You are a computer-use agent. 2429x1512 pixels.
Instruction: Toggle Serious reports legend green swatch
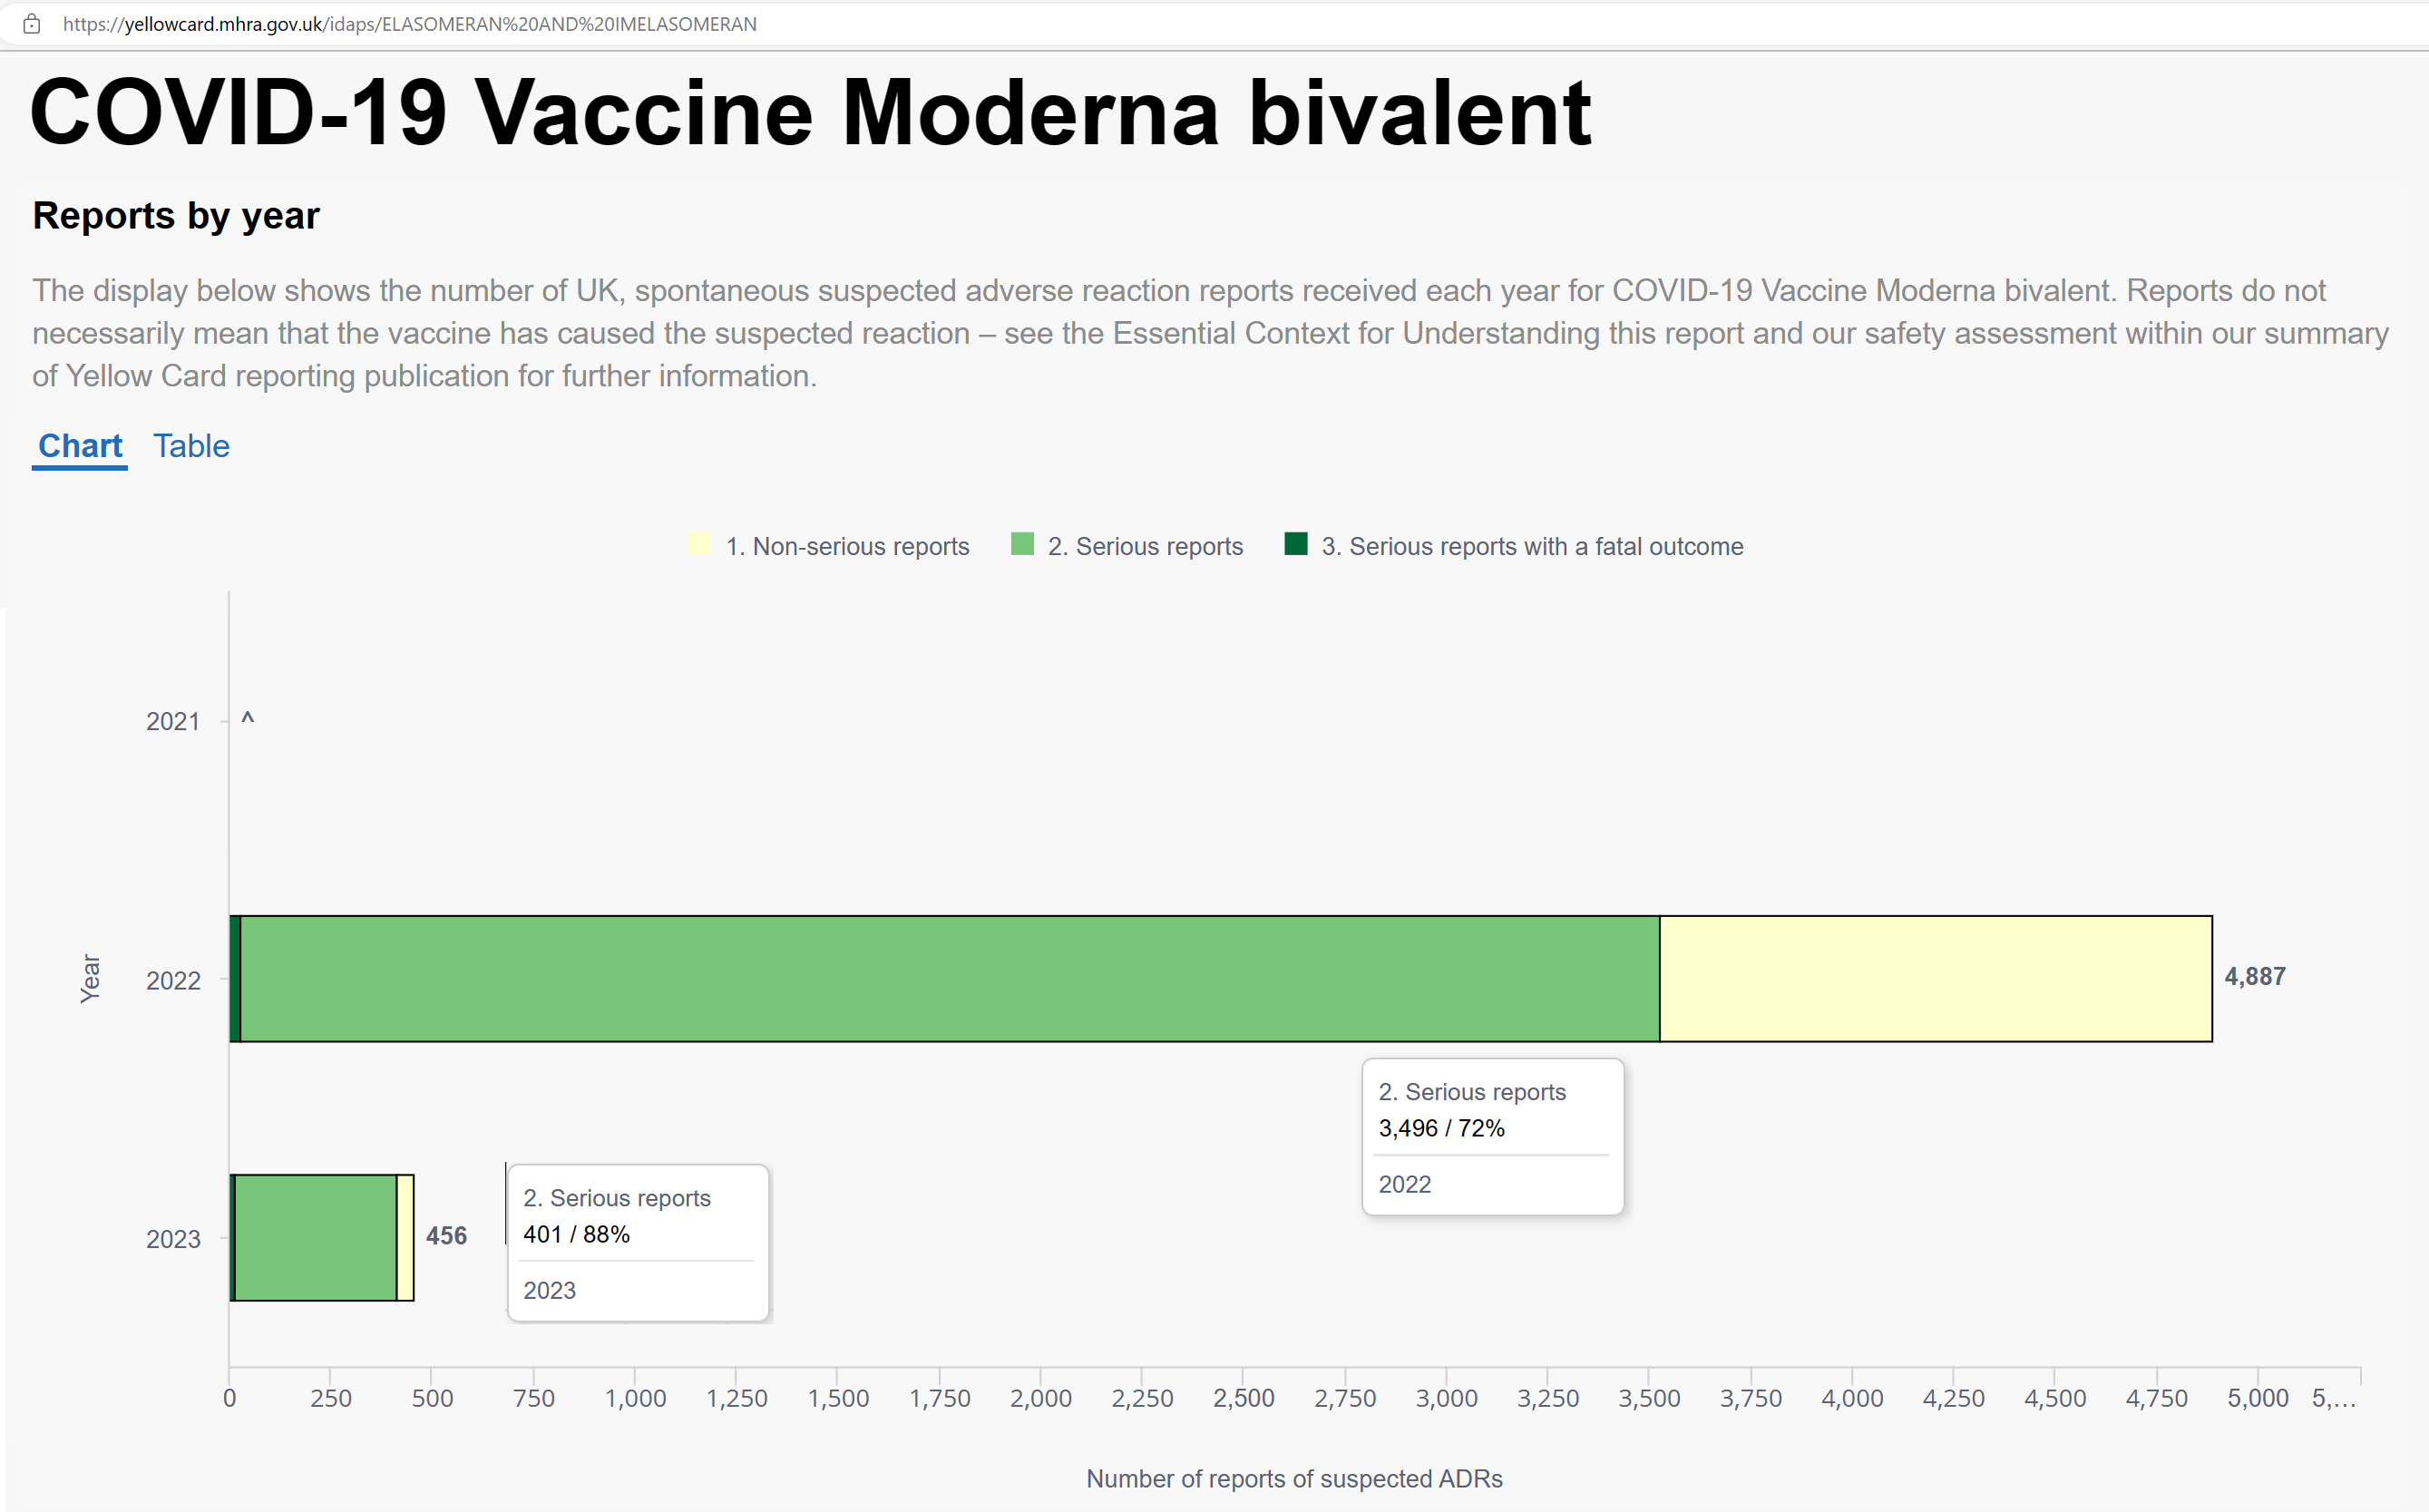coord(1022,544)
